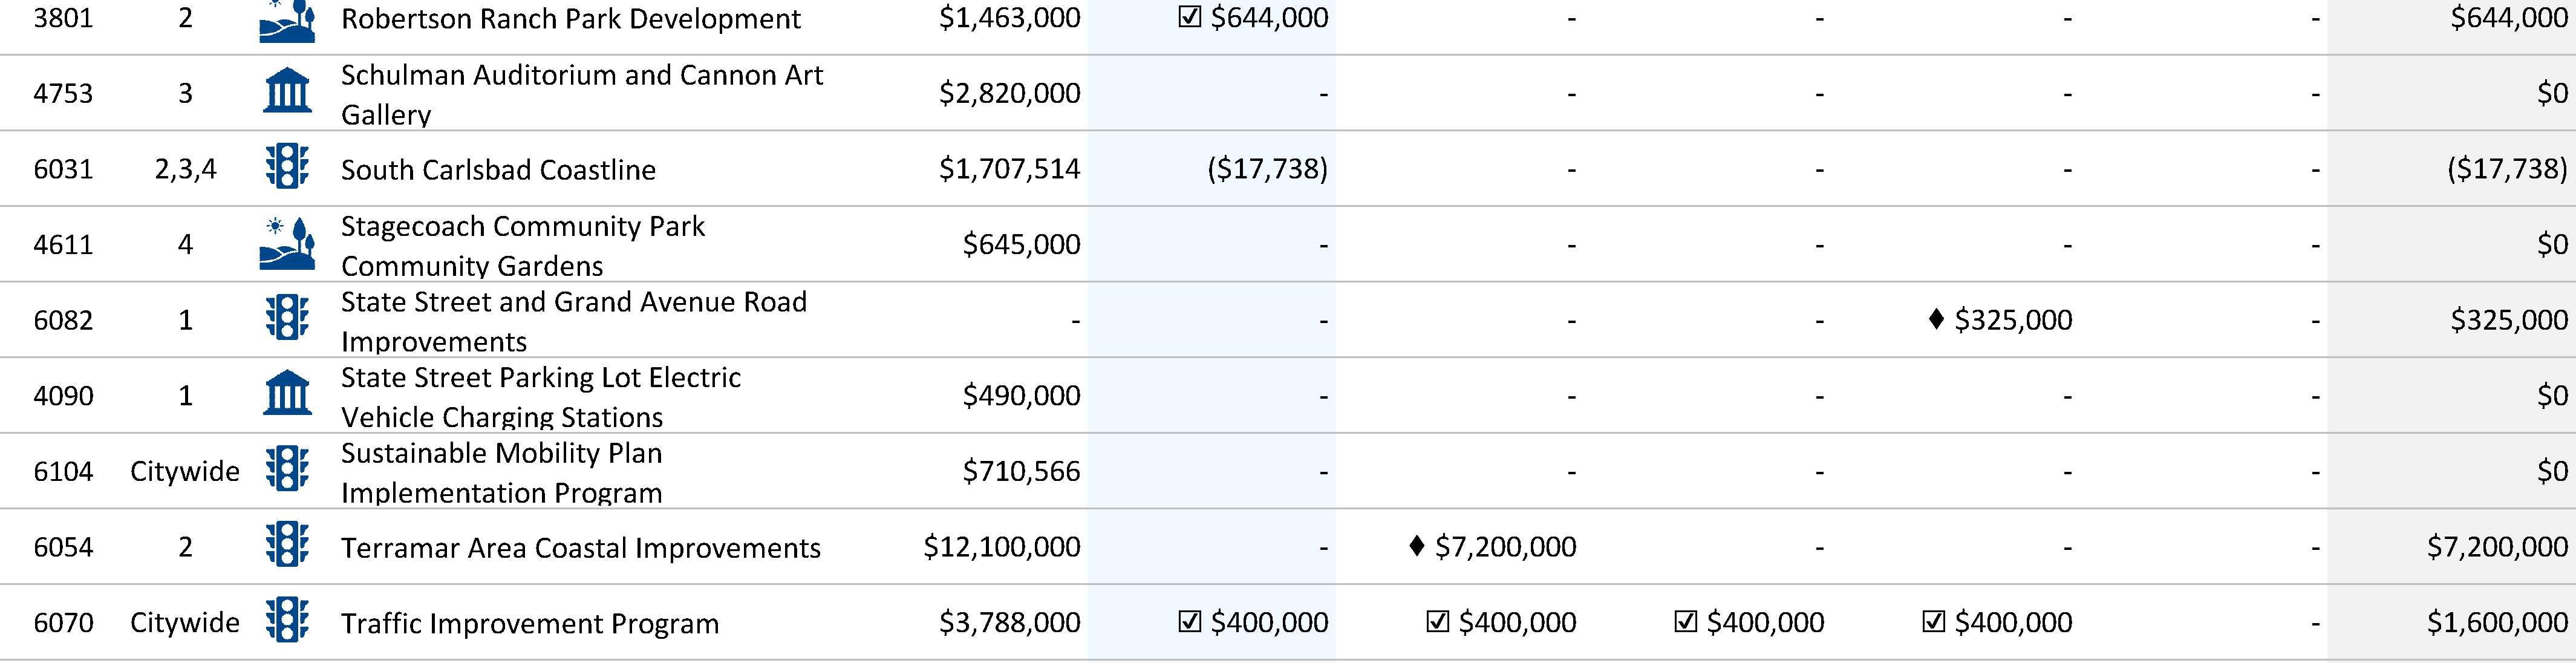Click the diamond marker beside $325,000
The image size is (2576, 663).
click(x=1936, y=319)
